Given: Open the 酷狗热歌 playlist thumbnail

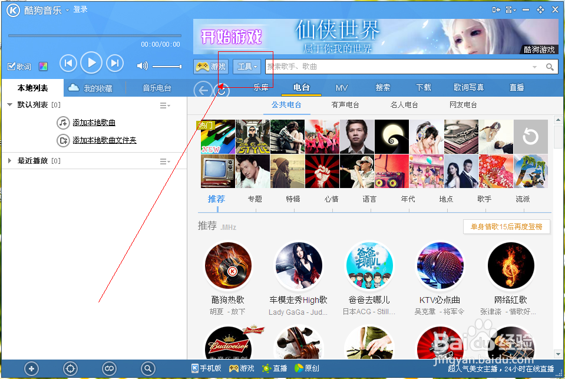Looking at the screenshot, I should coord(227,265).
